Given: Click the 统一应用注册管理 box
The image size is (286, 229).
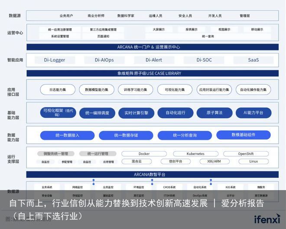Looking at the screenshot, I should pyautogui.click(x=60, y=29).
